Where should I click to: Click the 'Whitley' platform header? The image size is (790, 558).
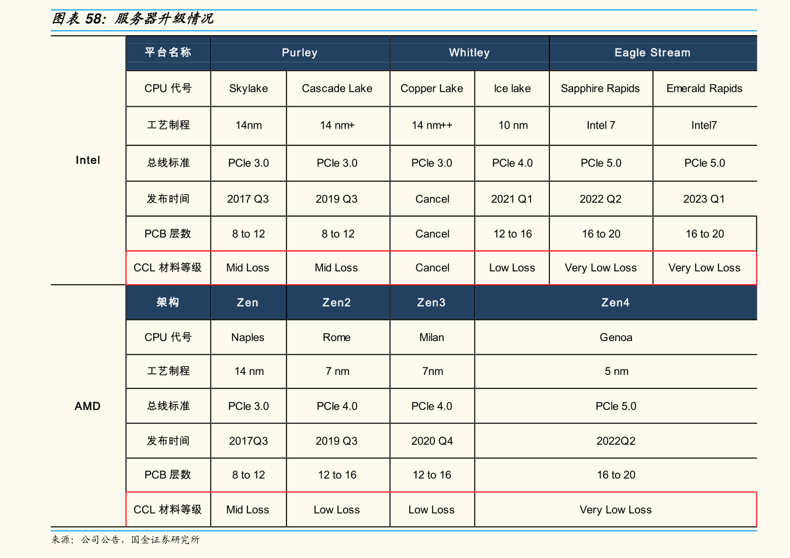pos(469,52)
